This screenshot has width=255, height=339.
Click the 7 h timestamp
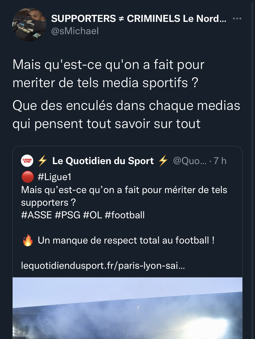coord(220,161)
